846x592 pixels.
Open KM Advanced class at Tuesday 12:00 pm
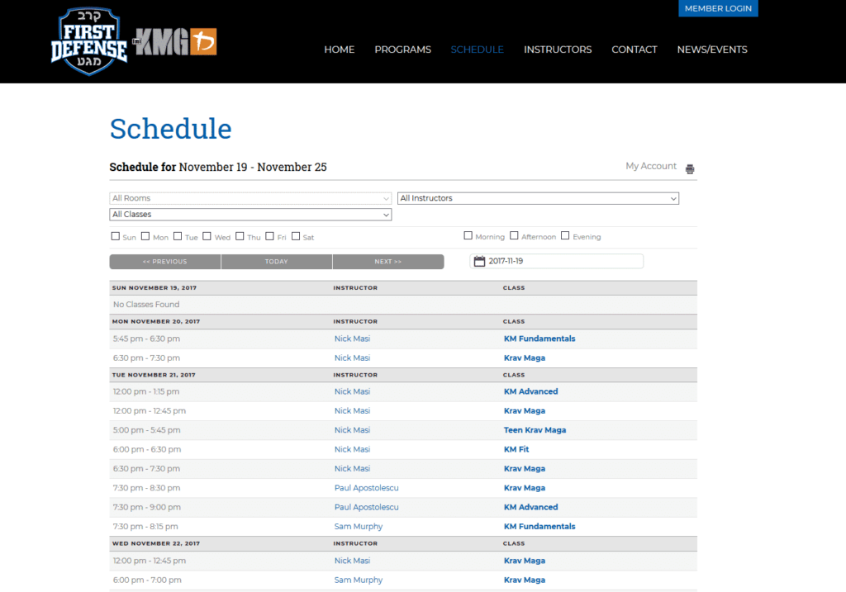531,391
